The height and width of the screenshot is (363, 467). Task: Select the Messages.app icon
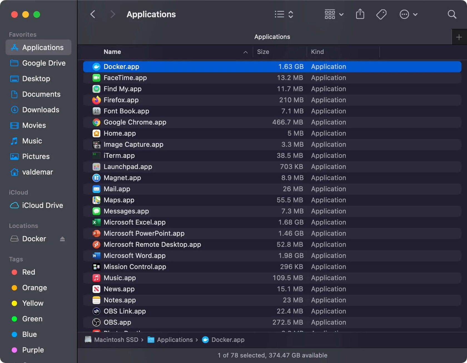pos(96,211)
